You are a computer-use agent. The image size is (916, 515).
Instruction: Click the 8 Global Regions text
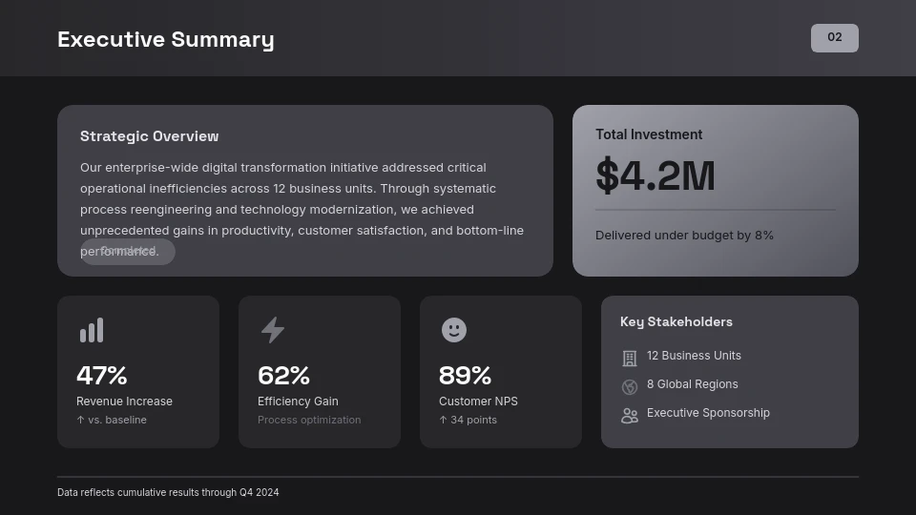[x=693, y=384]
